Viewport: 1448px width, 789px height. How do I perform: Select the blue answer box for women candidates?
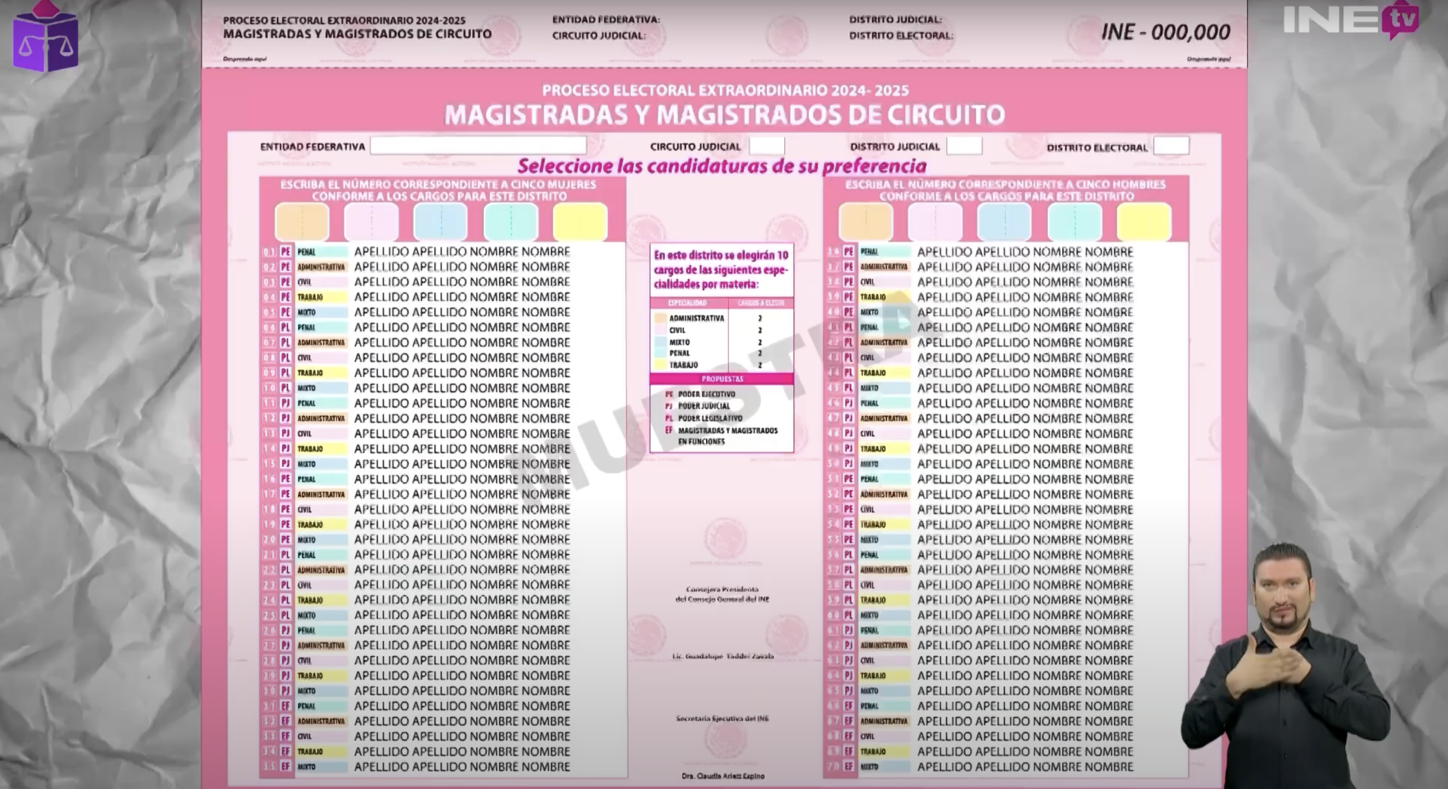(441, 222)
